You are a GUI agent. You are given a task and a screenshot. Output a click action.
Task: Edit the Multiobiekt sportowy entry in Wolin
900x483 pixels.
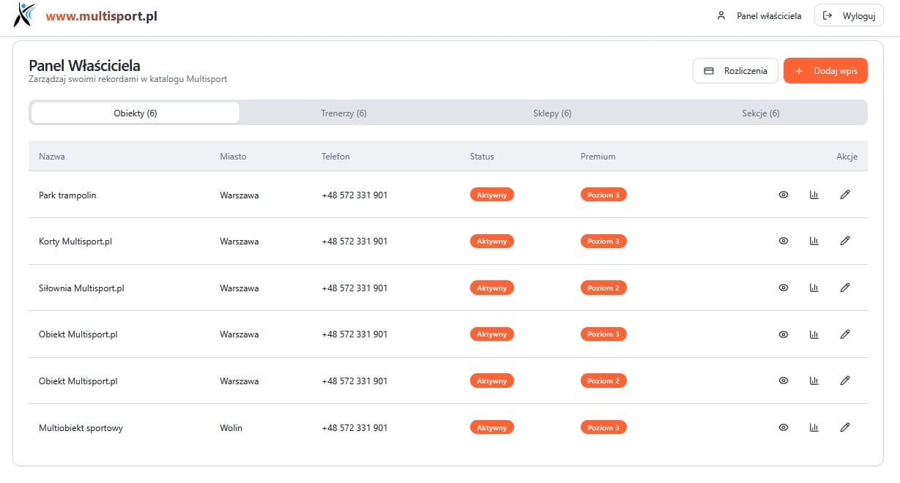point(844,427)
